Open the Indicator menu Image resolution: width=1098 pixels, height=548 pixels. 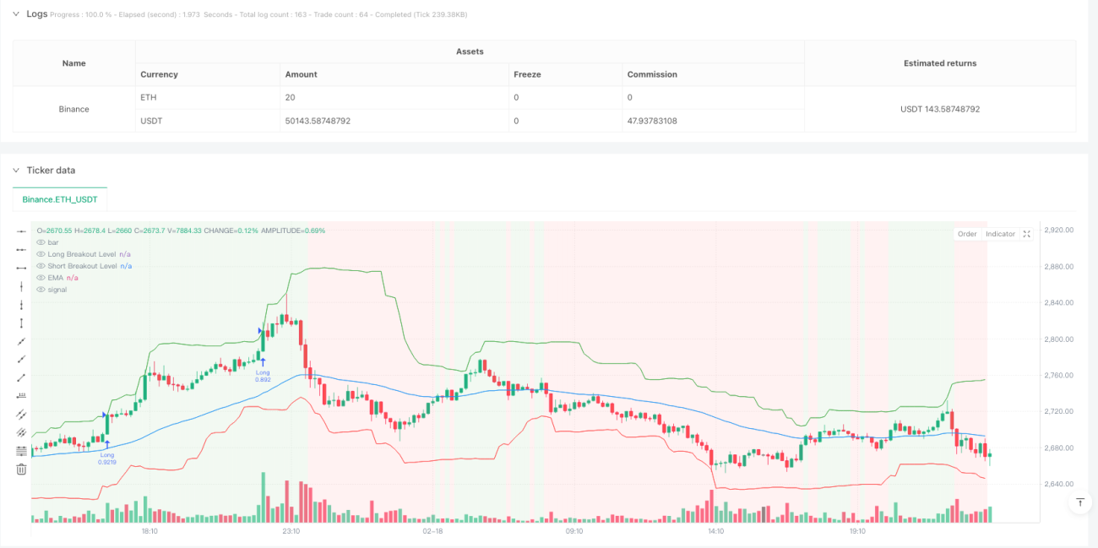(x=1001, y=234)
